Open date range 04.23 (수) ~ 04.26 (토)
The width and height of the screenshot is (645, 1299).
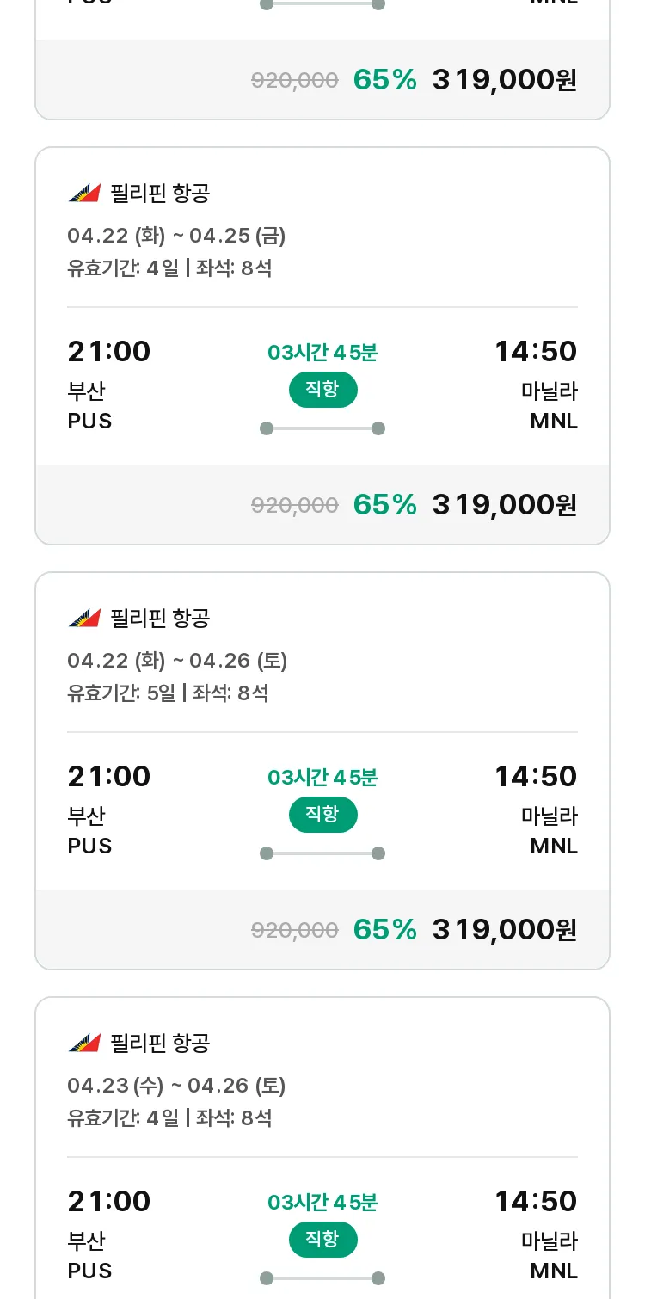click(176, 1086)
